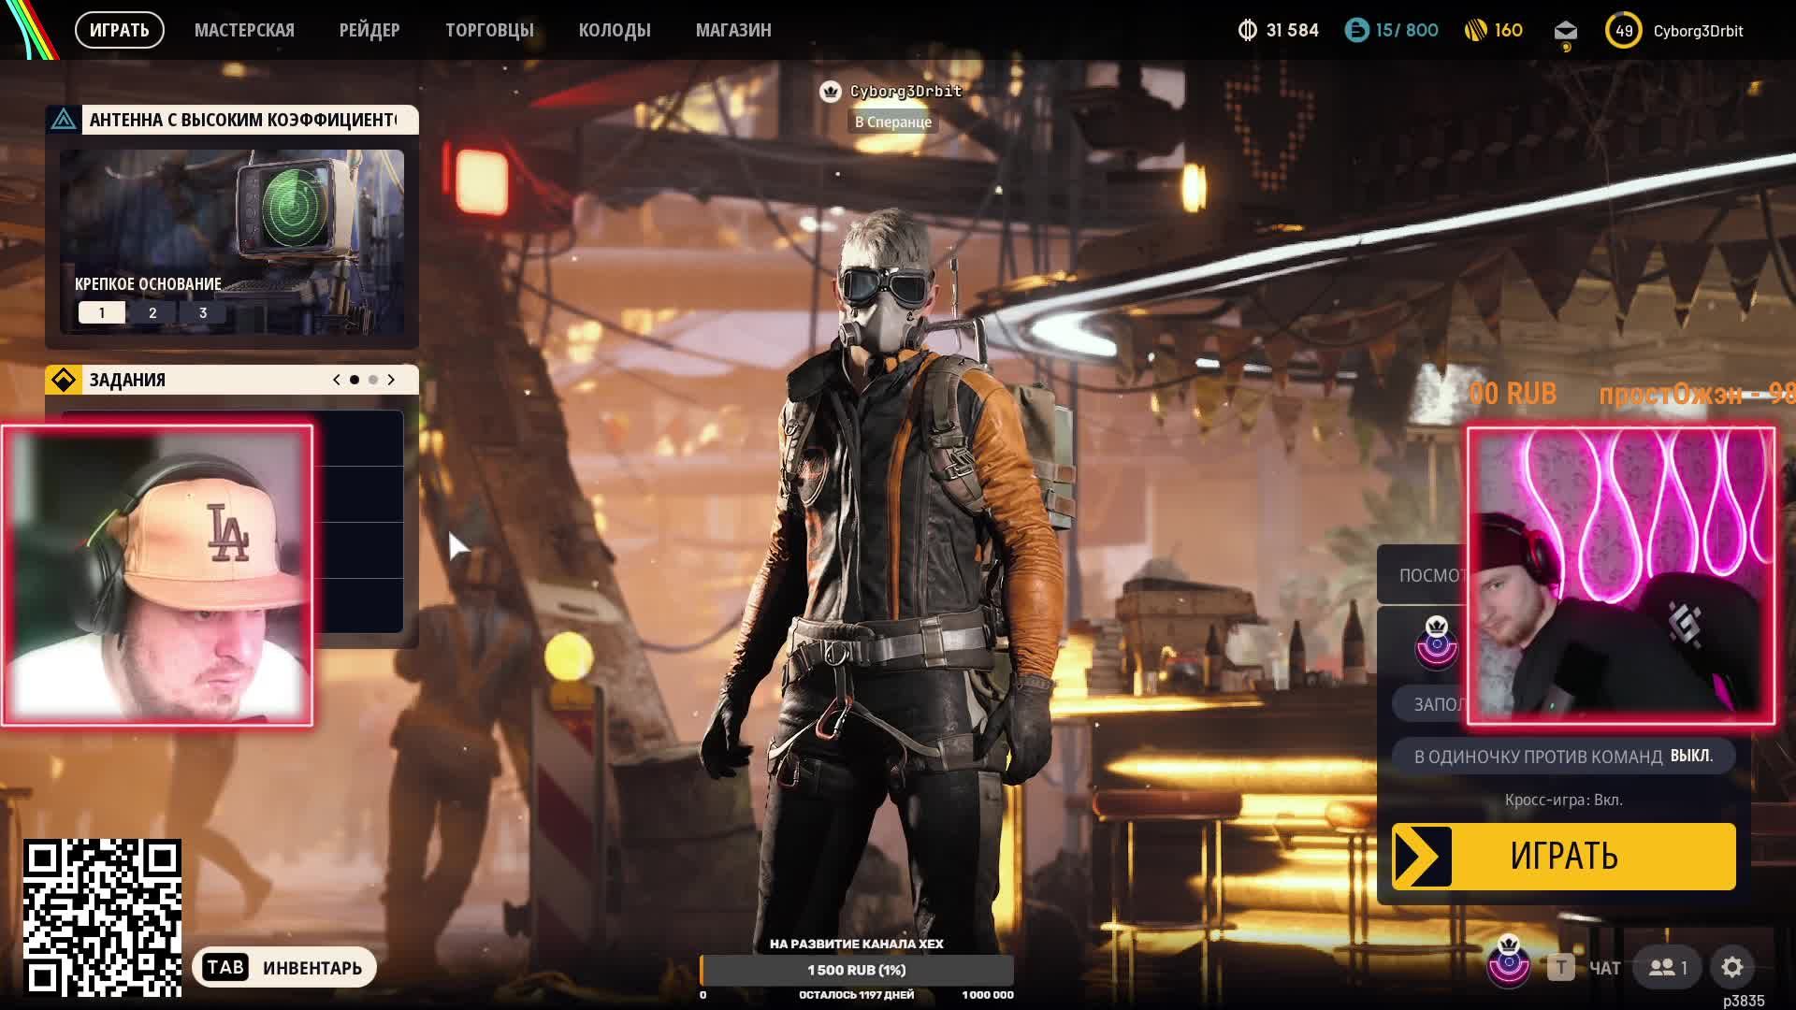Click the mail envelope inbox icon
The width and height of the screenshot is (1796, 1010).
tap(1565, 31)
